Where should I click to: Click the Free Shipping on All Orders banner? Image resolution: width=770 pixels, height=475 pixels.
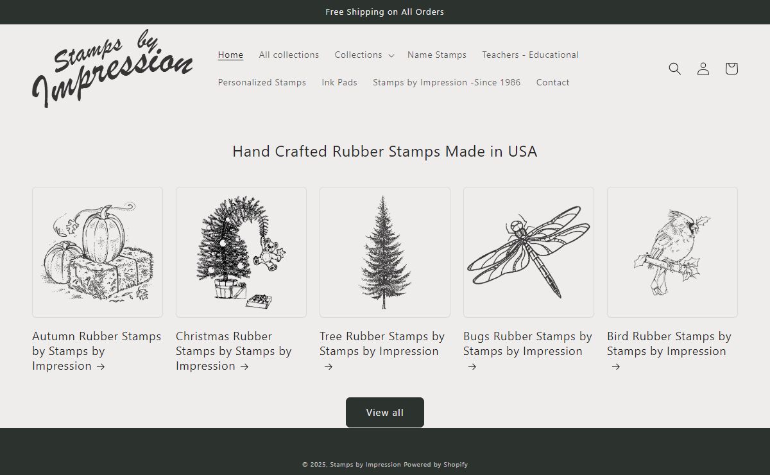pos(385,12)
